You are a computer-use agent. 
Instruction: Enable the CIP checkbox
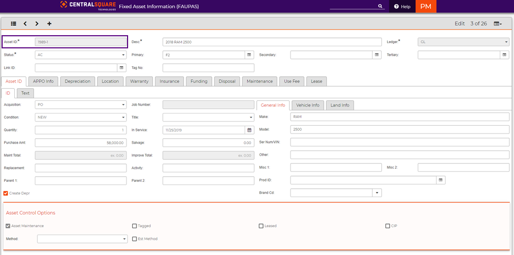point(388,226)
